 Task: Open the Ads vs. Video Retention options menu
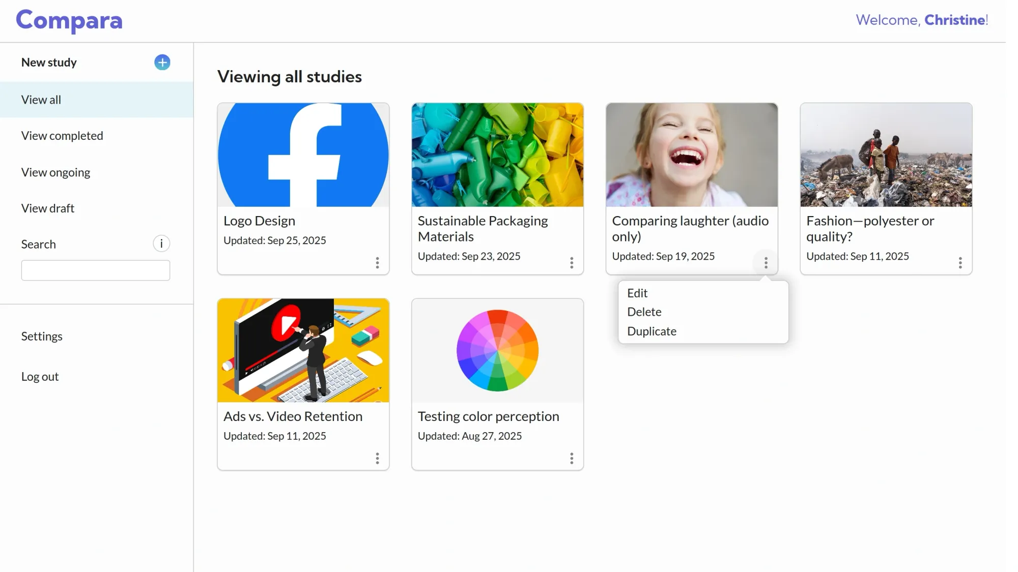[x=377, y=459]
